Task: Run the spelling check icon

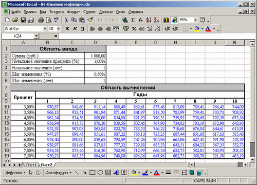Action: coord(57,20)
